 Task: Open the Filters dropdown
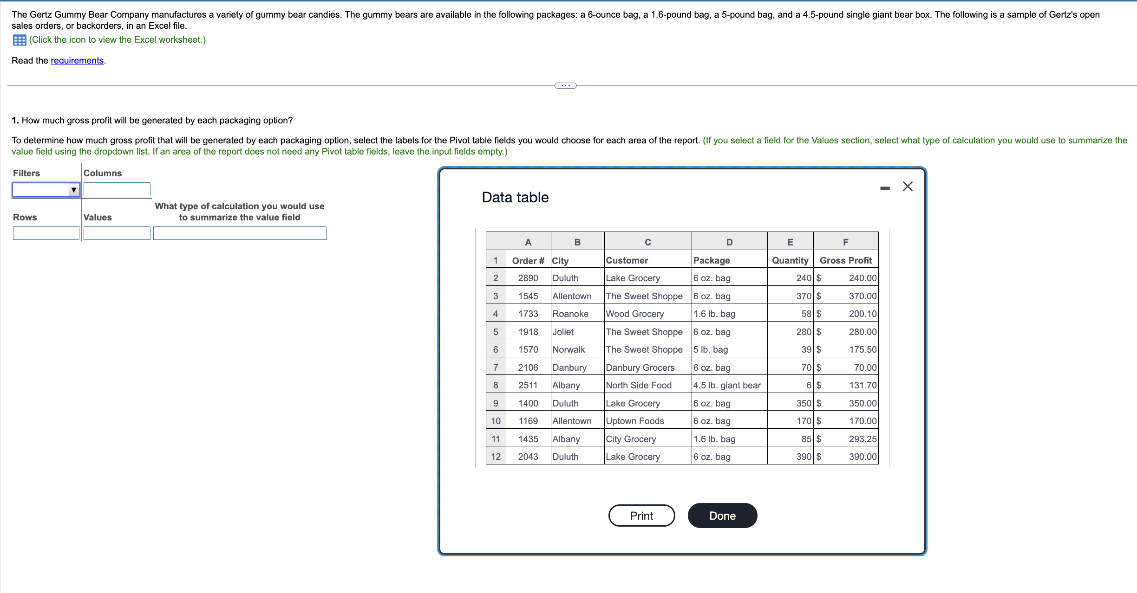click(45, 189)
